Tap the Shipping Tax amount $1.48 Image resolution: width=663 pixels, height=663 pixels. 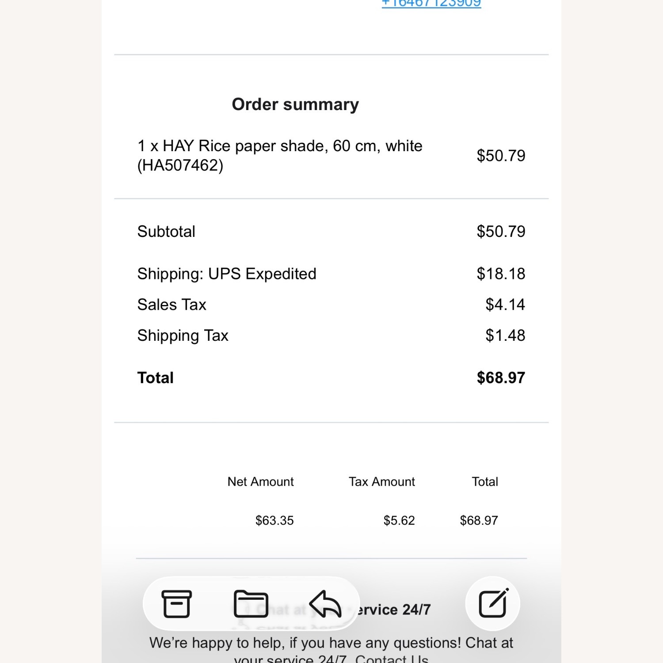(x=505, y=335)
